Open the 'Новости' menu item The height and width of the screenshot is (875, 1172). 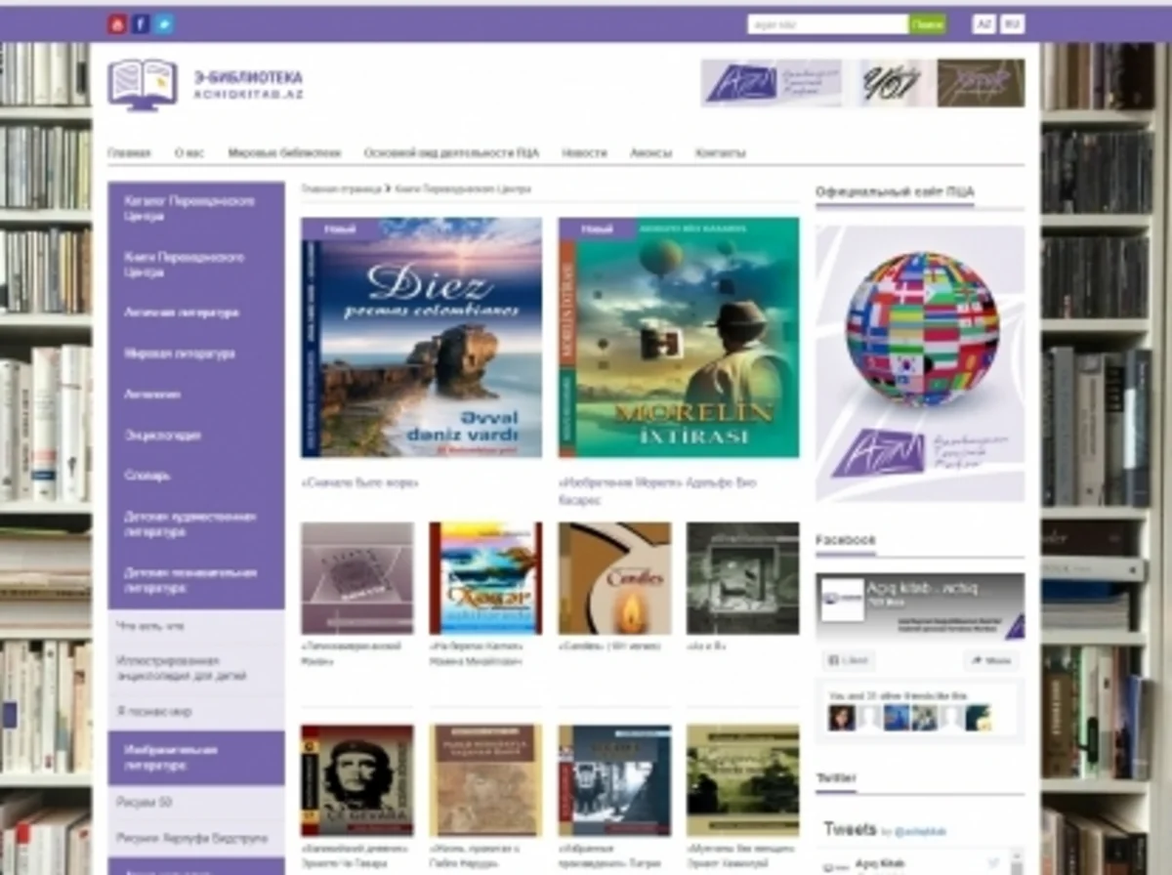pyautogui.click(x=584, y=153)
